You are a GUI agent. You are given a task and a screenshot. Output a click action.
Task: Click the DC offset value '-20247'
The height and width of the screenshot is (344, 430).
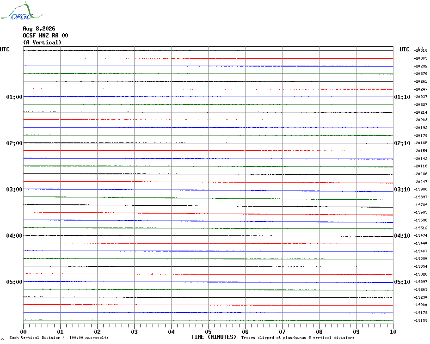click(x=420, y=89)
